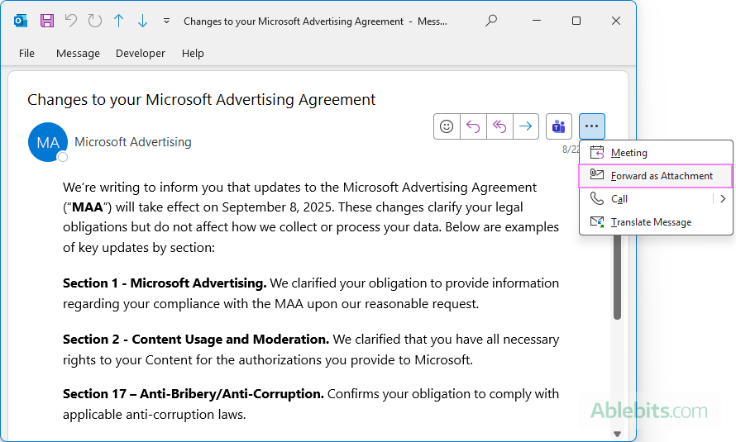This screenshot has width=736, height=442.
Task: Click the message body scrollbar thumb
Action: (x=617, y=277)
